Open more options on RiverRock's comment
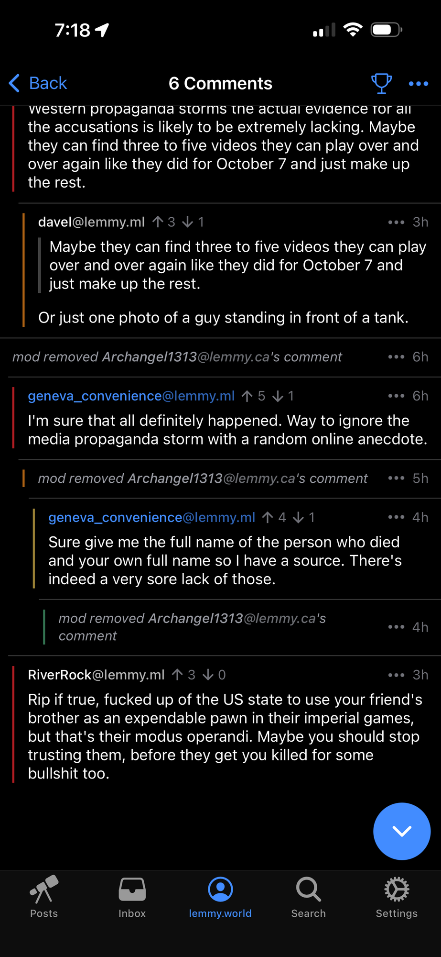This screenshot has width=441, height=957. [x=396, y=675]
